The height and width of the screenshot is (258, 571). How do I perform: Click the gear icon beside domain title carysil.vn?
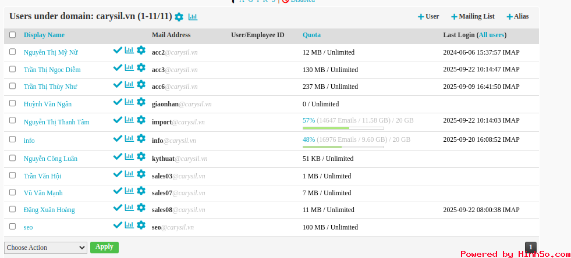pyautogui.click(x=179, y=17)
